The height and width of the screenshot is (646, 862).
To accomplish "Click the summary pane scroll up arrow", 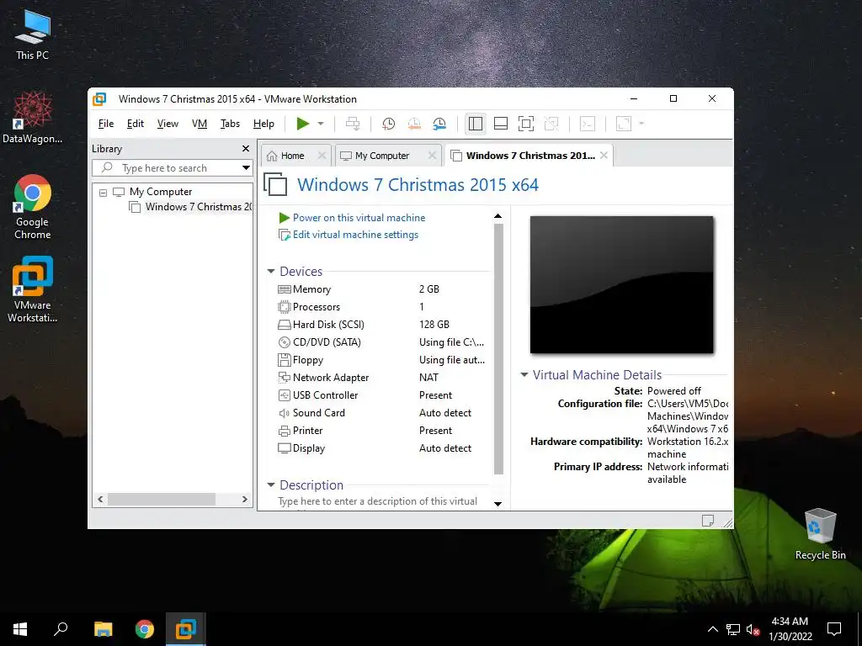I will tap(498, 216).
